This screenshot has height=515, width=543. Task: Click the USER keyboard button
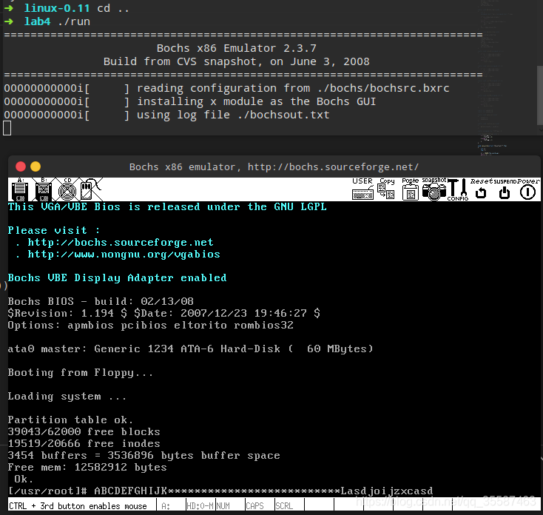[x=362, y=189]
